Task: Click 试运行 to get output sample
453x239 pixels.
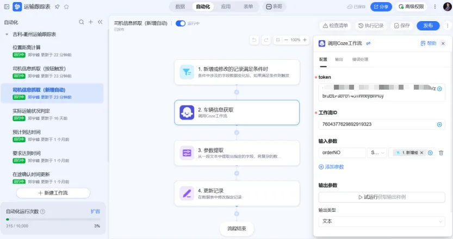Action: (382, 197)
